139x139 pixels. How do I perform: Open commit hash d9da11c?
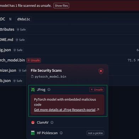pyautogui.click(x=23, y=19)
